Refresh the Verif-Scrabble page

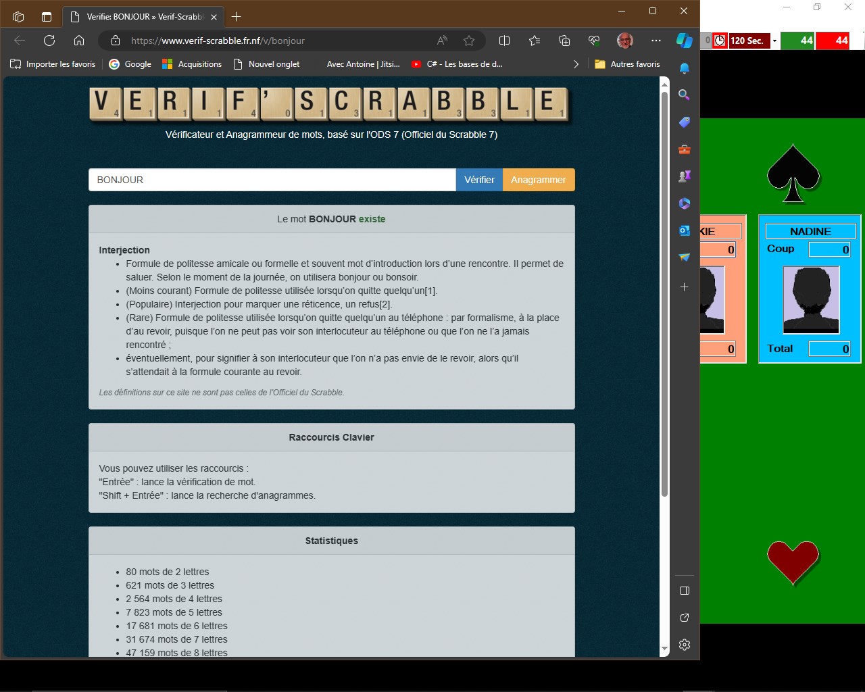click(x=49, y=41)
